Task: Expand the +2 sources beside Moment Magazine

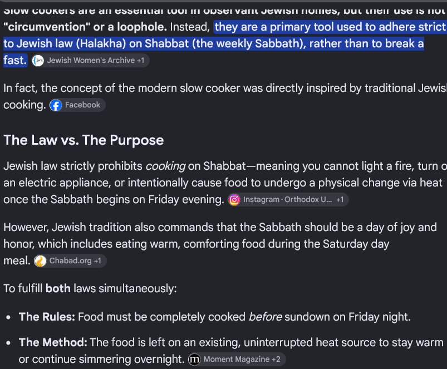Action: 276,359
